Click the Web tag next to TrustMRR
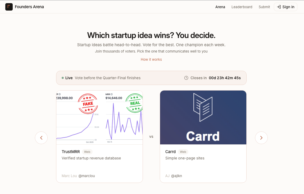Screen dimensions: 304x194 coord(87,152)
